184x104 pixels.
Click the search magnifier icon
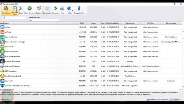point(3,18)
